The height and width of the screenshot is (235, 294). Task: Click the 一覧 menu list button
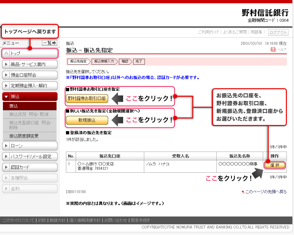49,43
